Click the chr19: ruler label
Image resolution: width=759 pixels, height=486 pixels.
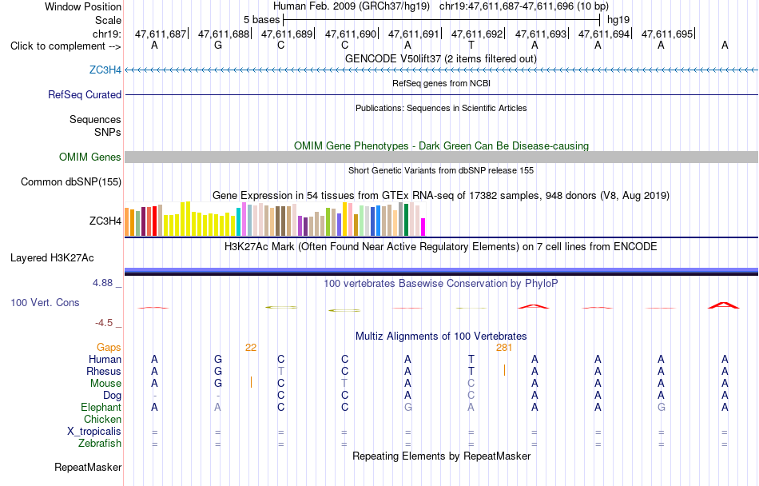point(106,34)
